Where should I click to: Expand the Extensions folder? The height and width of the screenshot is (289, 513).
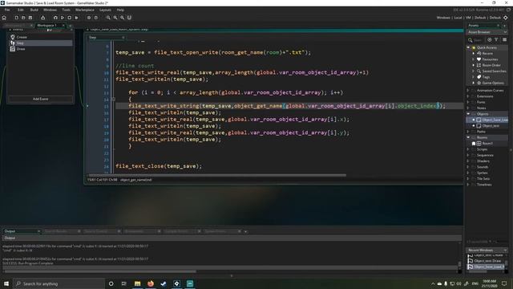coord(468,96)
